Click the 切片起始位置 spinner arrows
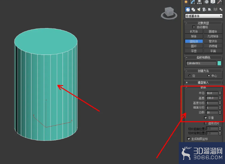 pyautogui.click(x=220, y=129)
